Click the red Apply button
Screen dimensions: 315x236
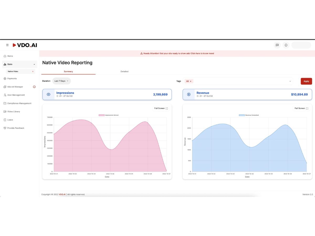click(x=306, y=81)
